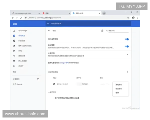Reload the page with refresh icon
Viewport: 150px width, 120px height.
(x=21, y=18)
